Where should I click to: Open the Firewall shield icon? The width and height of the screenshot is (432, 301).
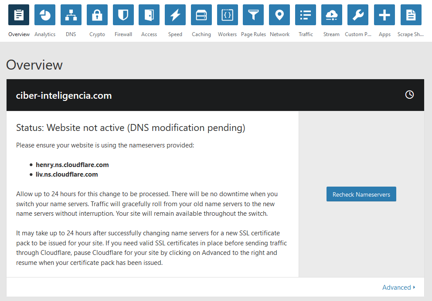pos(123,15)
